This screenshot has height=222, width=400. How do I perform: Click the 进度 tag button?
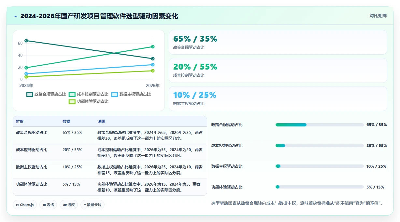(69, 205)
